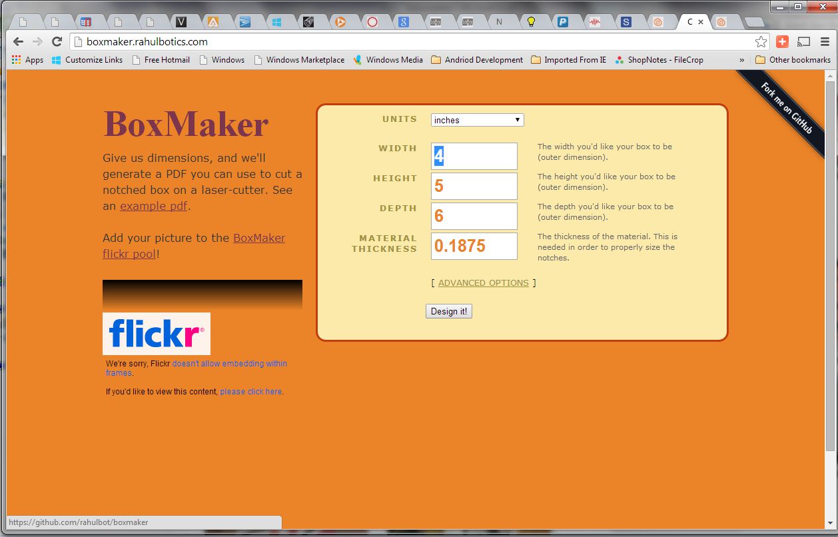This screenshot has width=838, height=537.
Task: Click the browser forward arrow
Action: 37,41
